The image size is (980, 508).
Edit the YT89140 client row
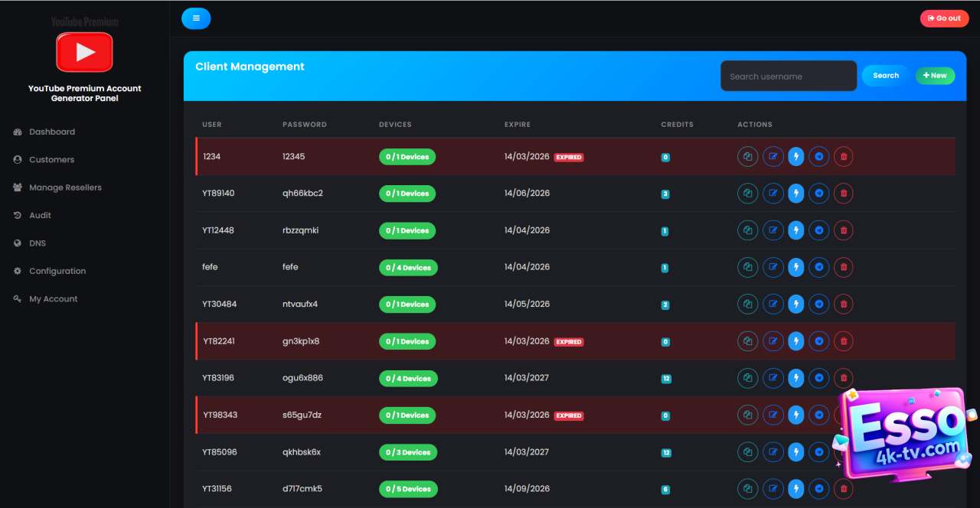773,194
